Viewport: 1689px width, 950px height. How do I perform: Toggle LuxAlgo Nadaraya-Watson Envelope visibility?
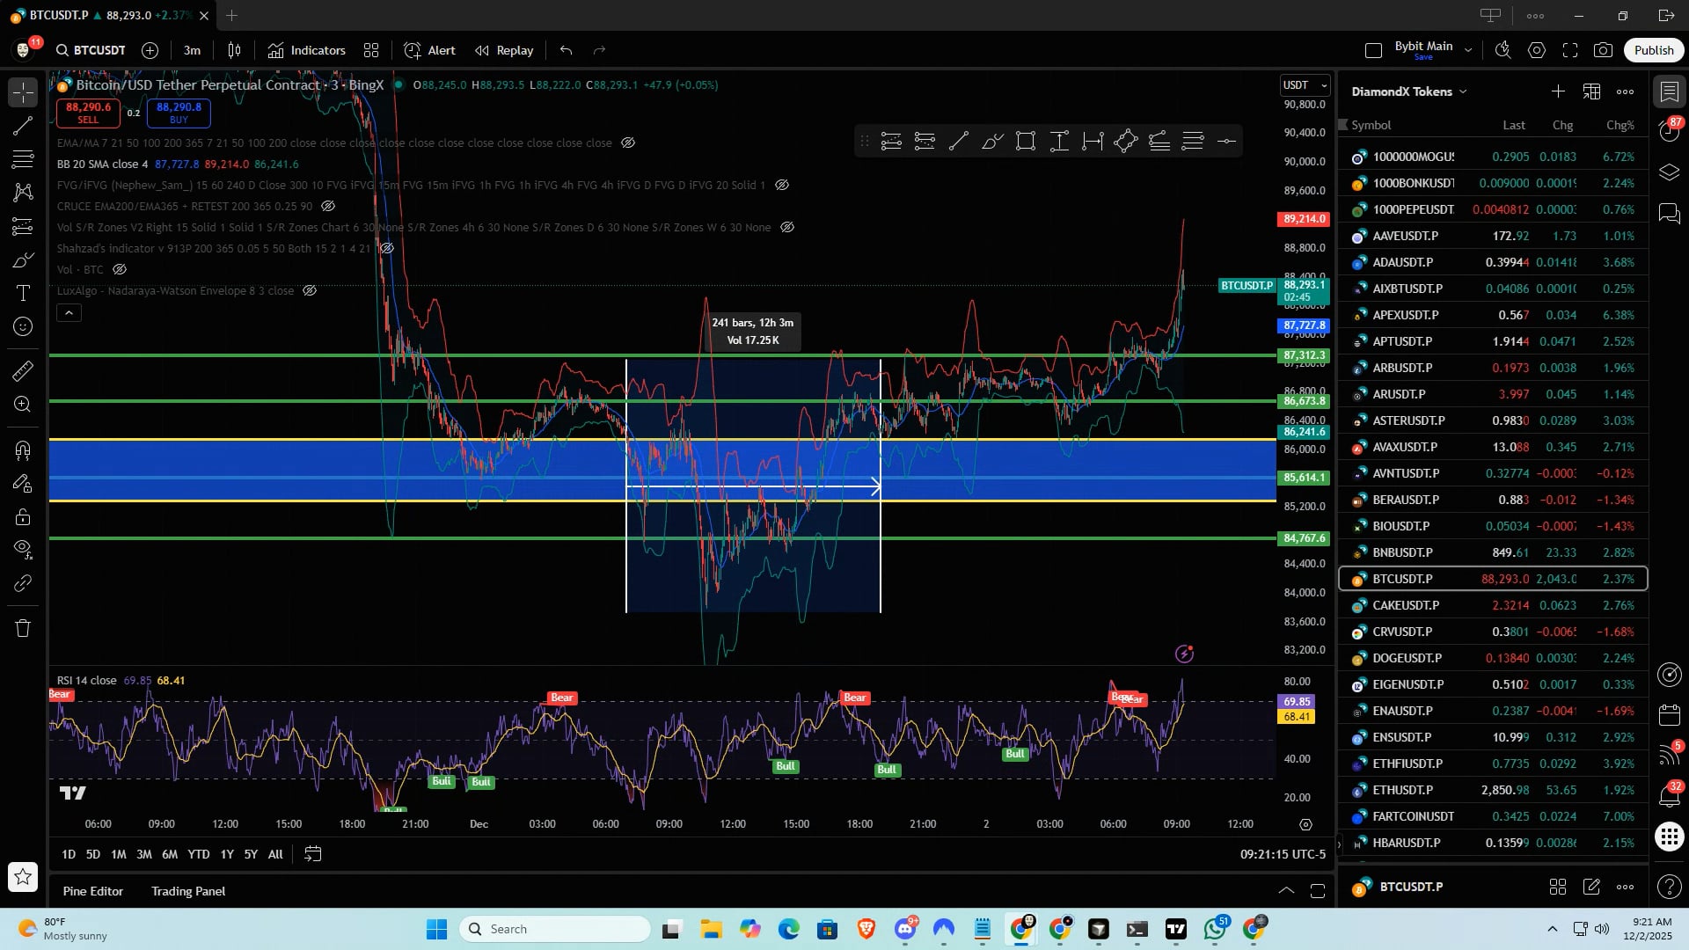point(310,290)
